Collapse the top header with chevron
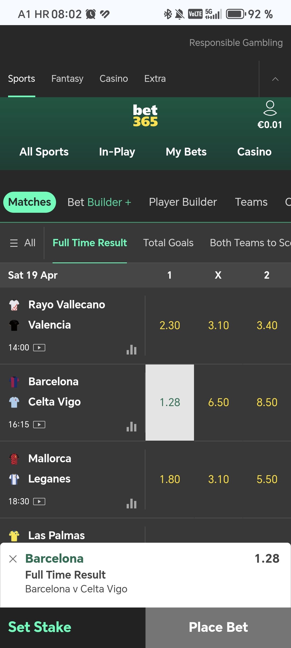 point(275,79)
